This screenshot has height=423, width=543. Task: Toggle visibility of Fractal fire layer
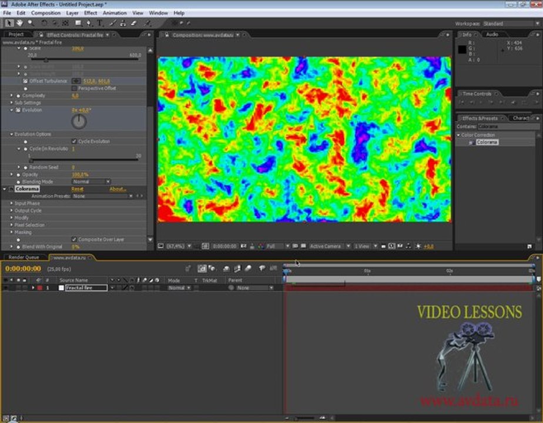click(5, 288)
